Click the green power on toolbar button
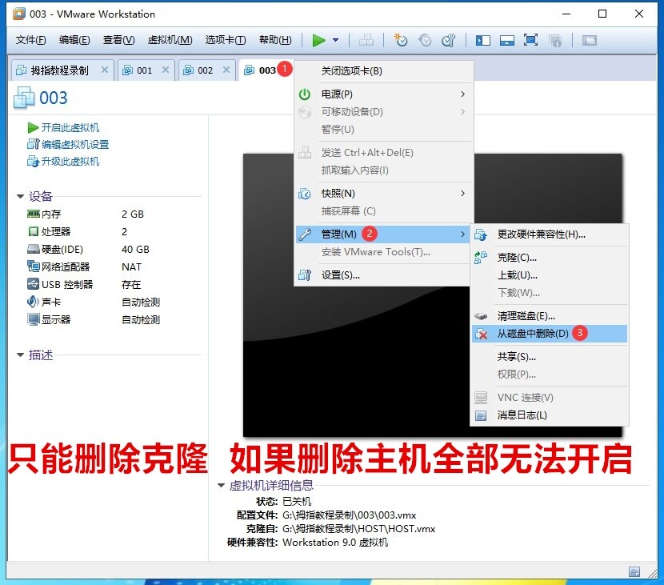The width and height of the screenshot is (664, 585). [319, 40]
